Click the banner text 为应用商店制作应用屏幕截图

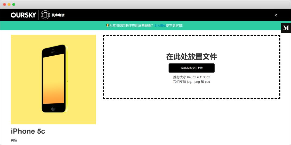[131, 26]
